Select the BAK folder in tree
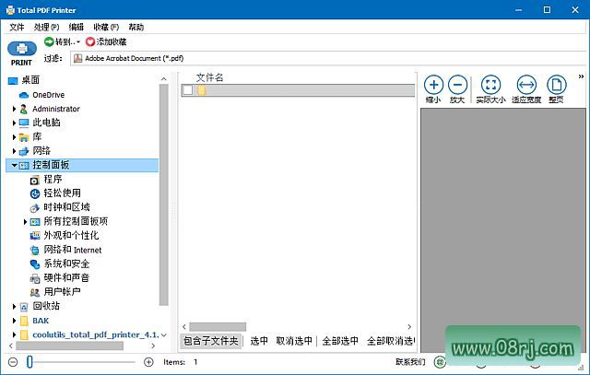The width and height of the screenshot is (590, 375). click(x=41, y=321)
